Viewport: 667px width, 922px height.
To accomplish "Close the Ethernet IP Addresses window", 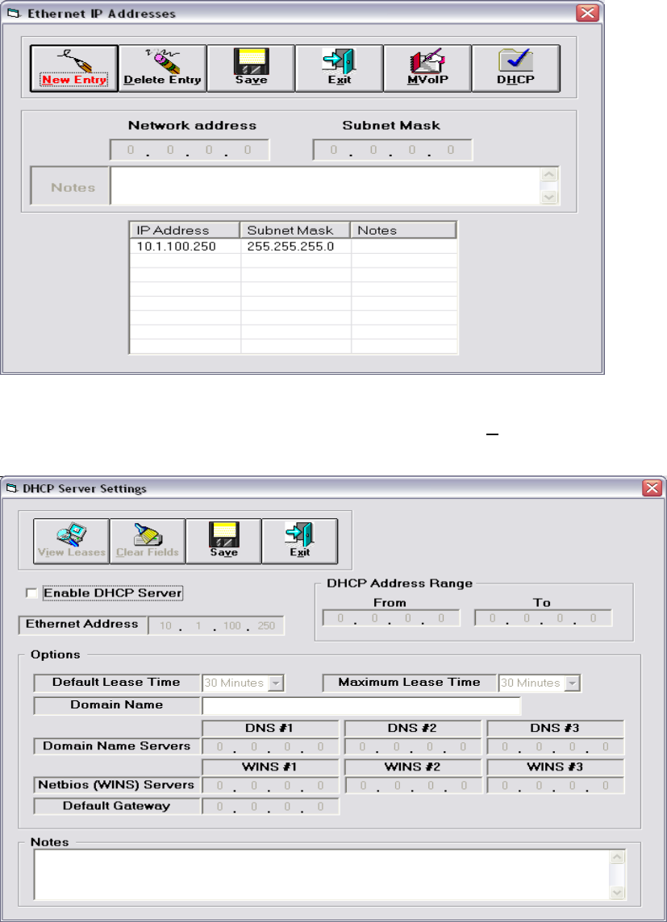I will pyautogui.click(x=587, y=13).
